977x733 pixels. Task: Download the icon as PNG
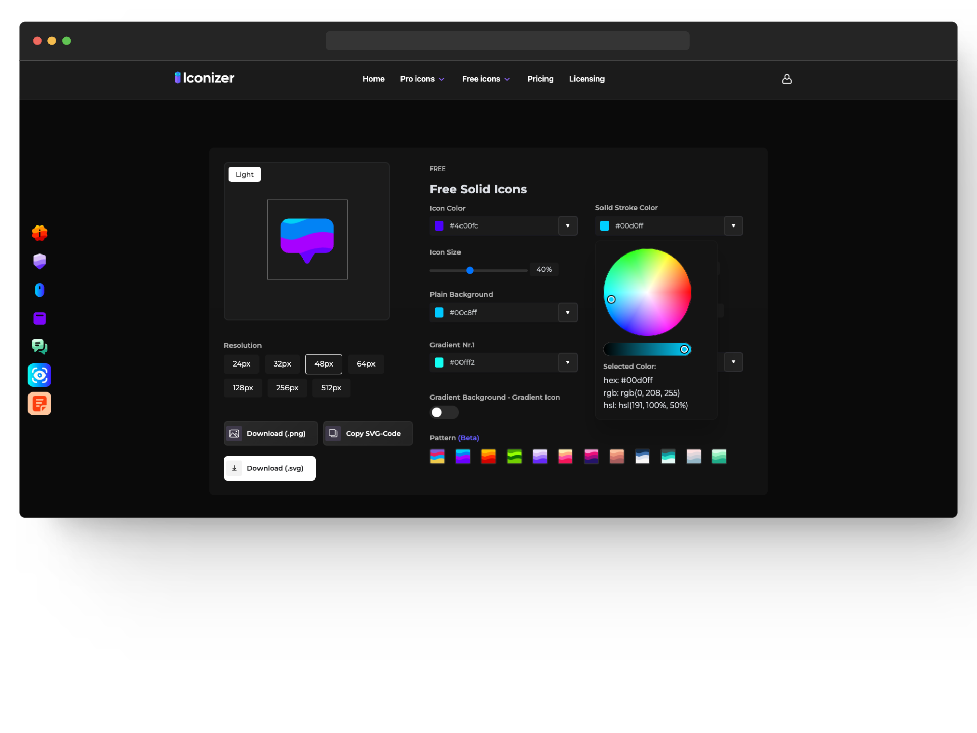(x=270, y=433)
